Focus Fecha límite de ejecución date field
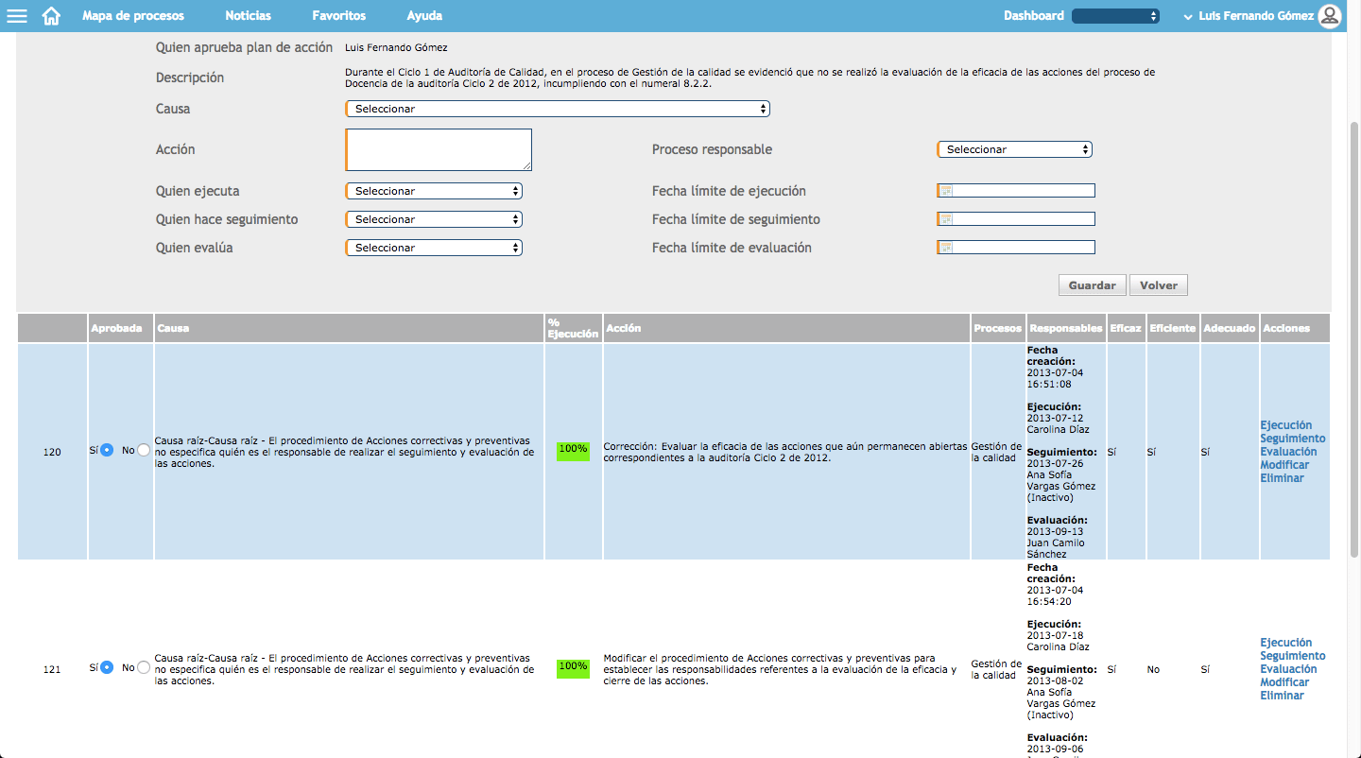 click(1016, 191)
